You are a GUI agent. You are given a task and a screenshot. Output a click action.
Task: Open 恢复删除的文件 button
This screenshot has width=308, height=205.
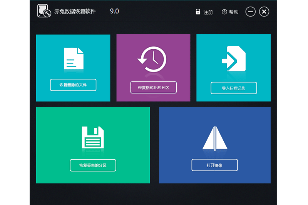tap(73, 85)
